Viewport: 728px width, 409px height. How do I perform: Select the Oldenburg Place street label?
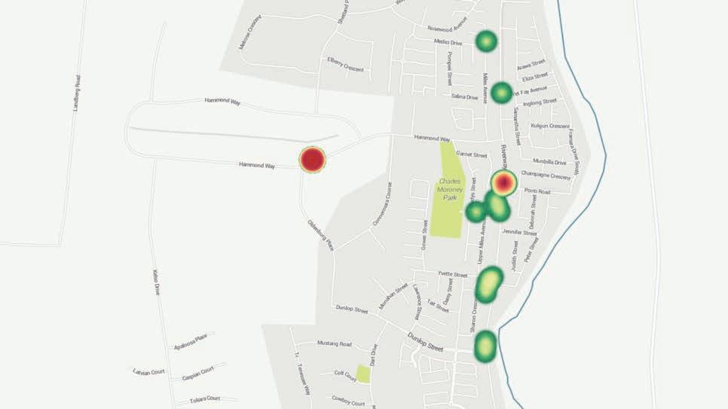coord(321,235)
